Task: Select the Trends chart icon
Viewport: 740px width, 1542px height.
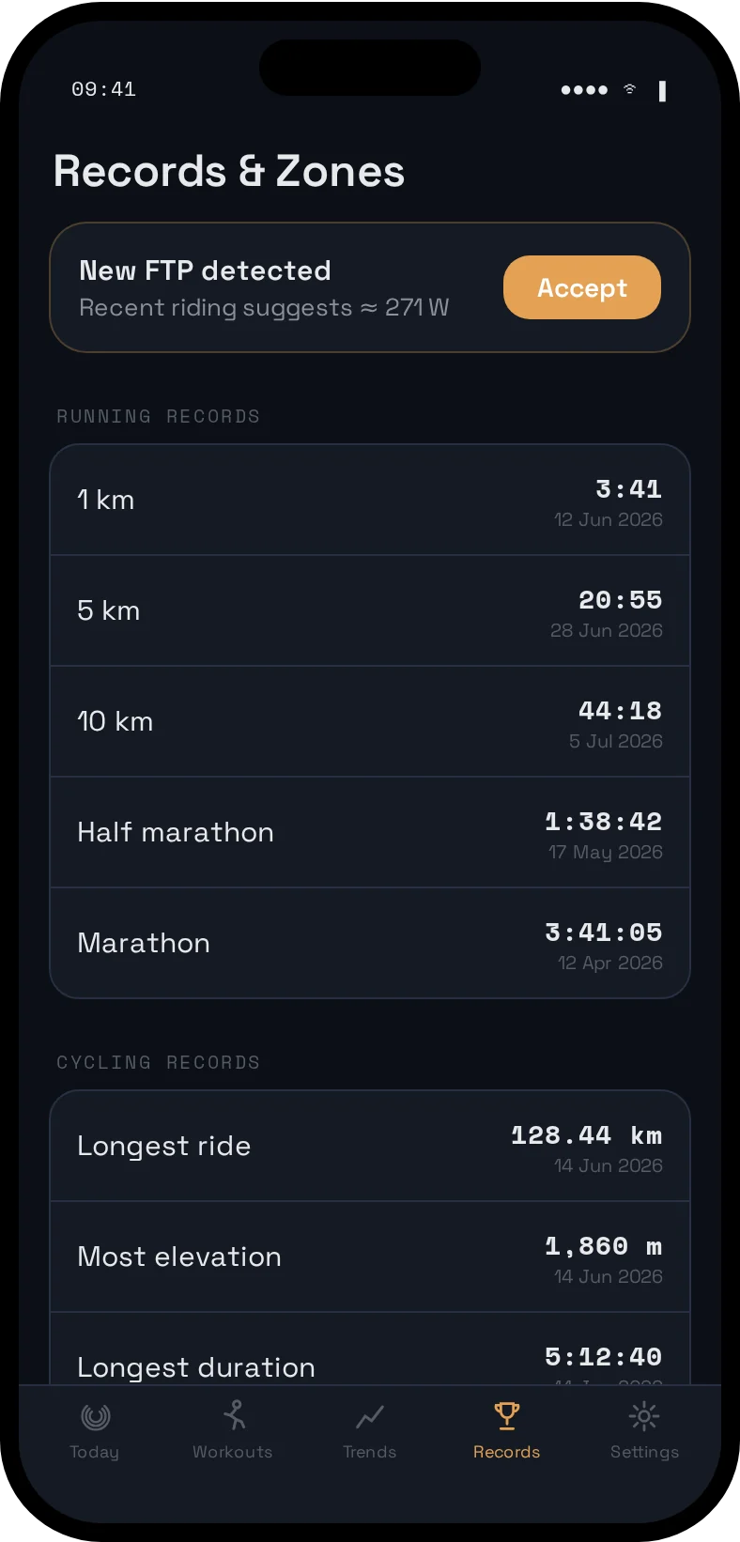Action: [370, 1416]
